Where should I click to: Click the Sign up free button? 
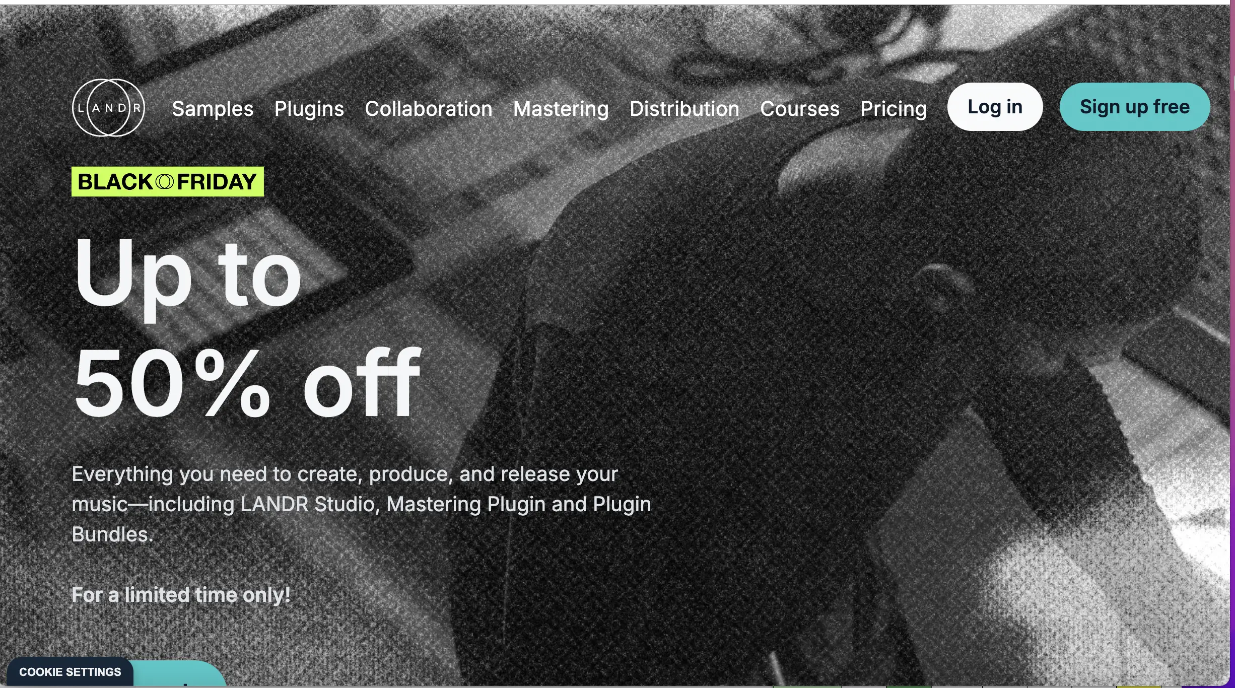pyautogui.click(x=1134, y=107)
